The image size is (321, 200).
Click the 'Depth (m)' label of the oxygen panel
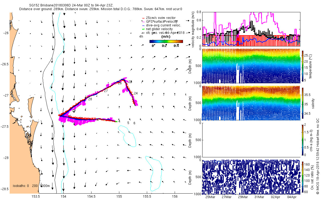(190, 177)
